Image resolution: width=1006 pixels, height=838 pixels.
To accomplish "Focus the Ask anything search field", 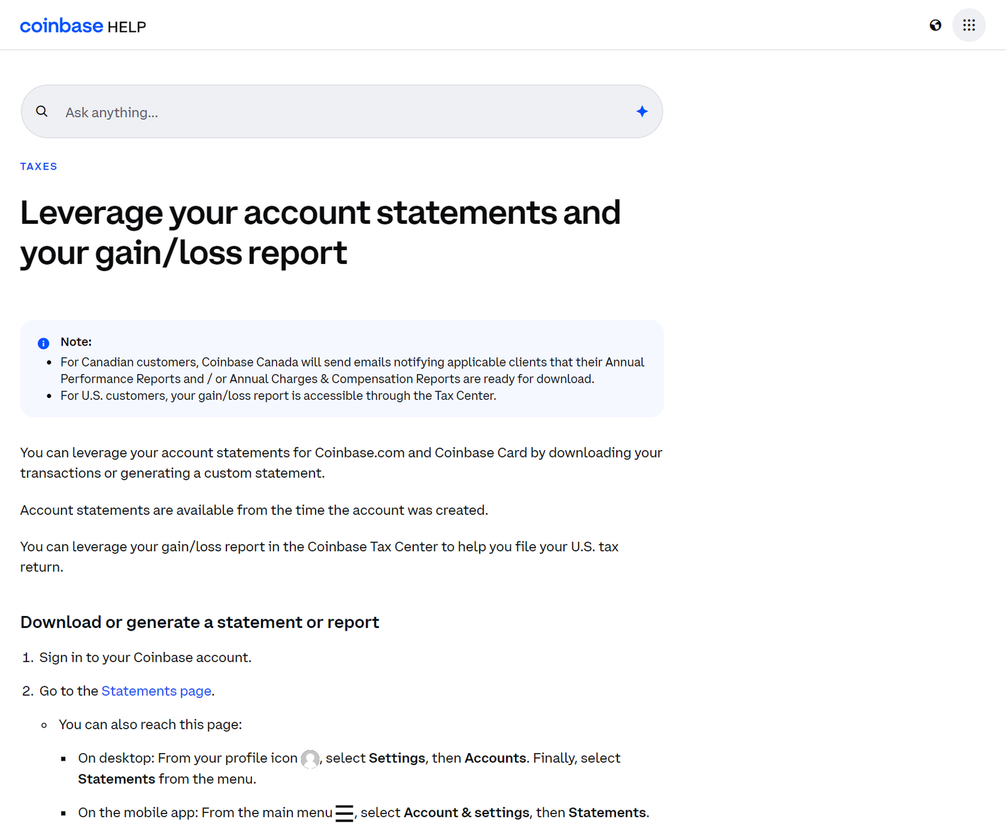I will (x=342, y=112).
